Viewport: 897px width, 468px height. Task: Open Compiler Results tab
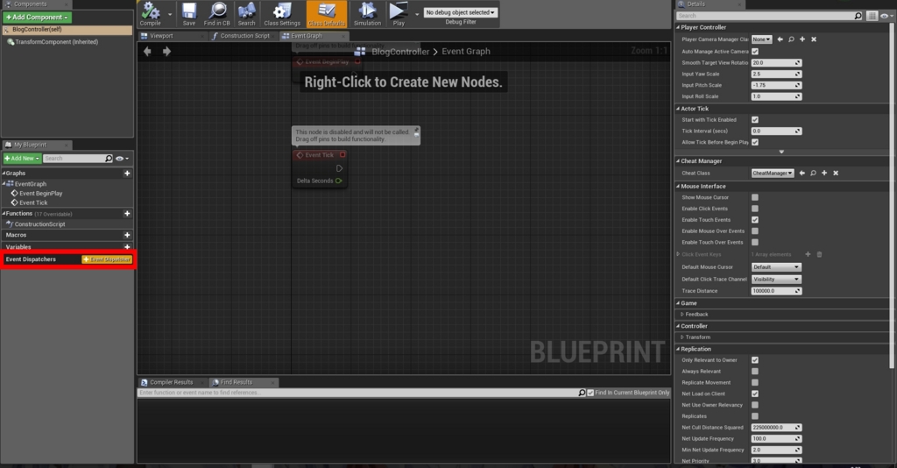coord(171,382)
